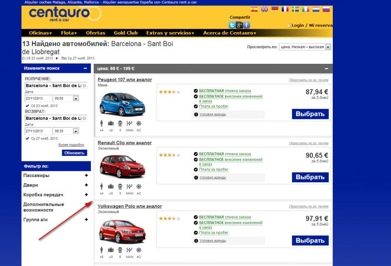
Task: Click the info icon in Volkswagen Polo card
Action: click(x=196, y=240)
